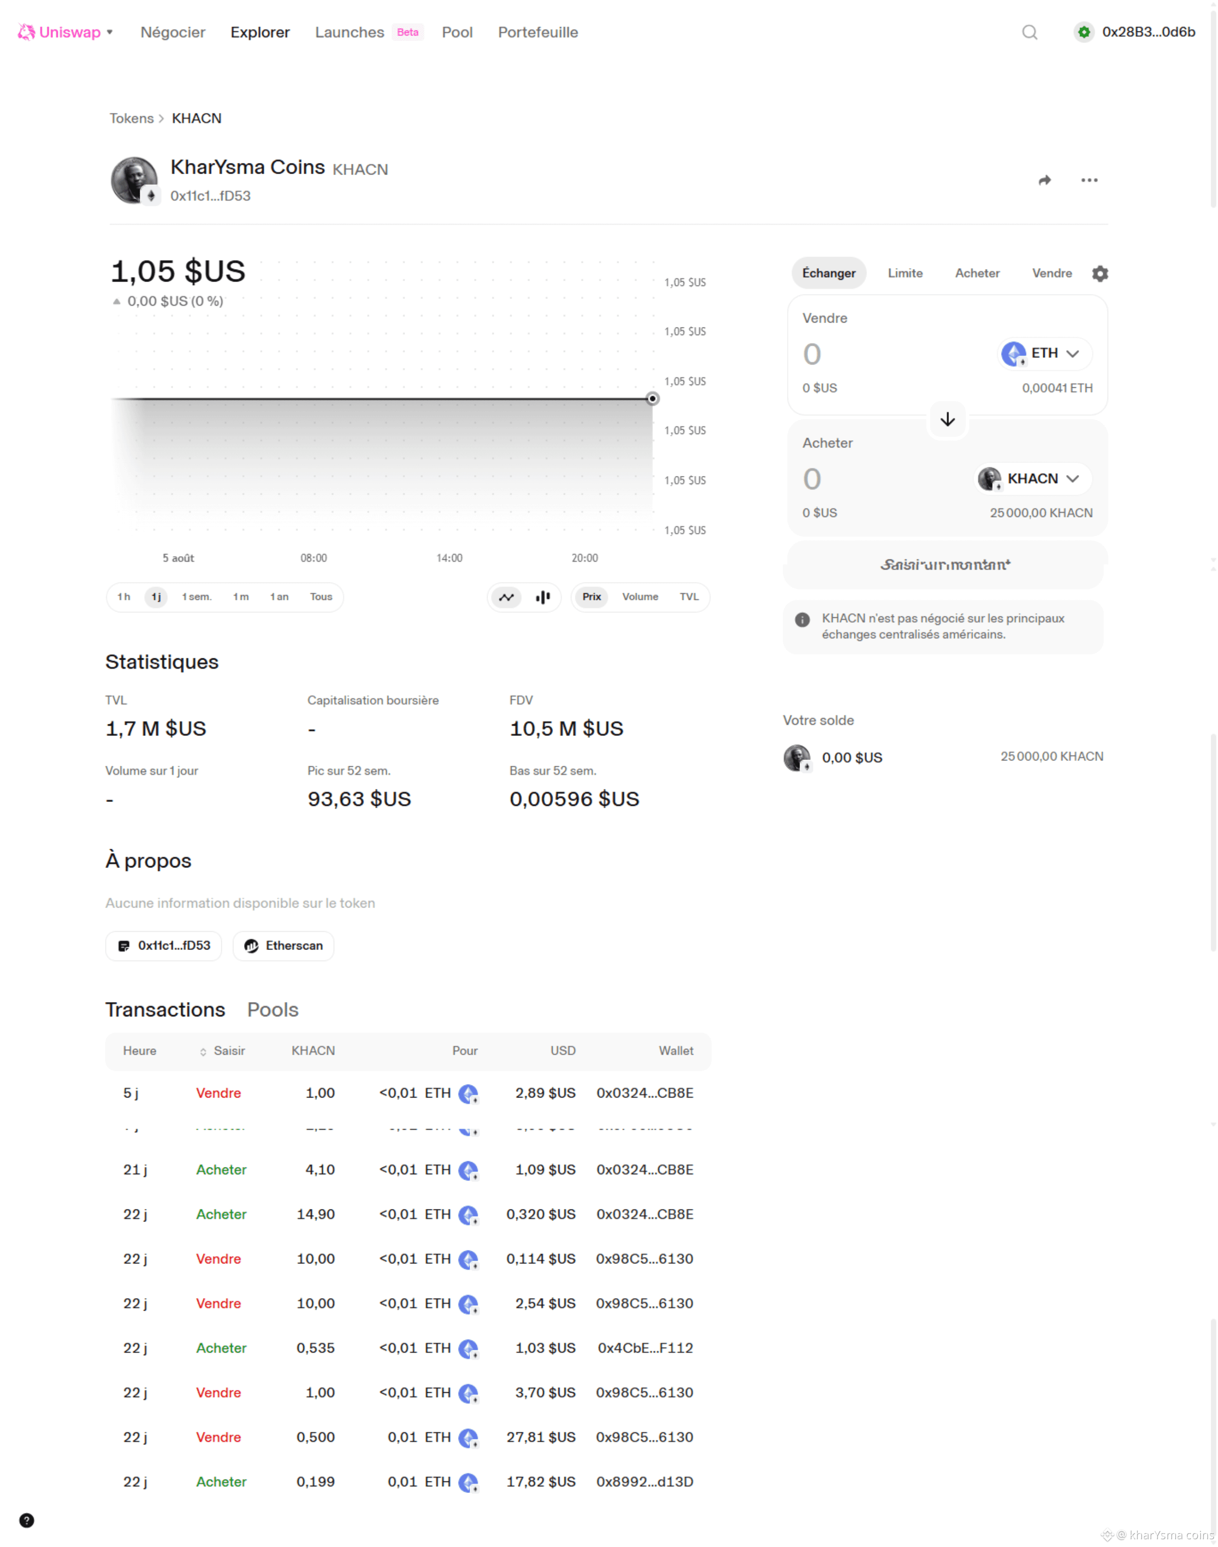Click ETH icon in 0,114 $US row
This screenshot has height=1547, width=1218.
[x=468, y=1260]
